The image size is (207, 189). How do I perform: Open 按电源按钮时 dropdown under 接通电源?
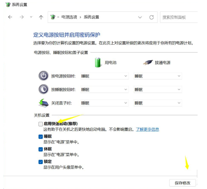[158, 76]
